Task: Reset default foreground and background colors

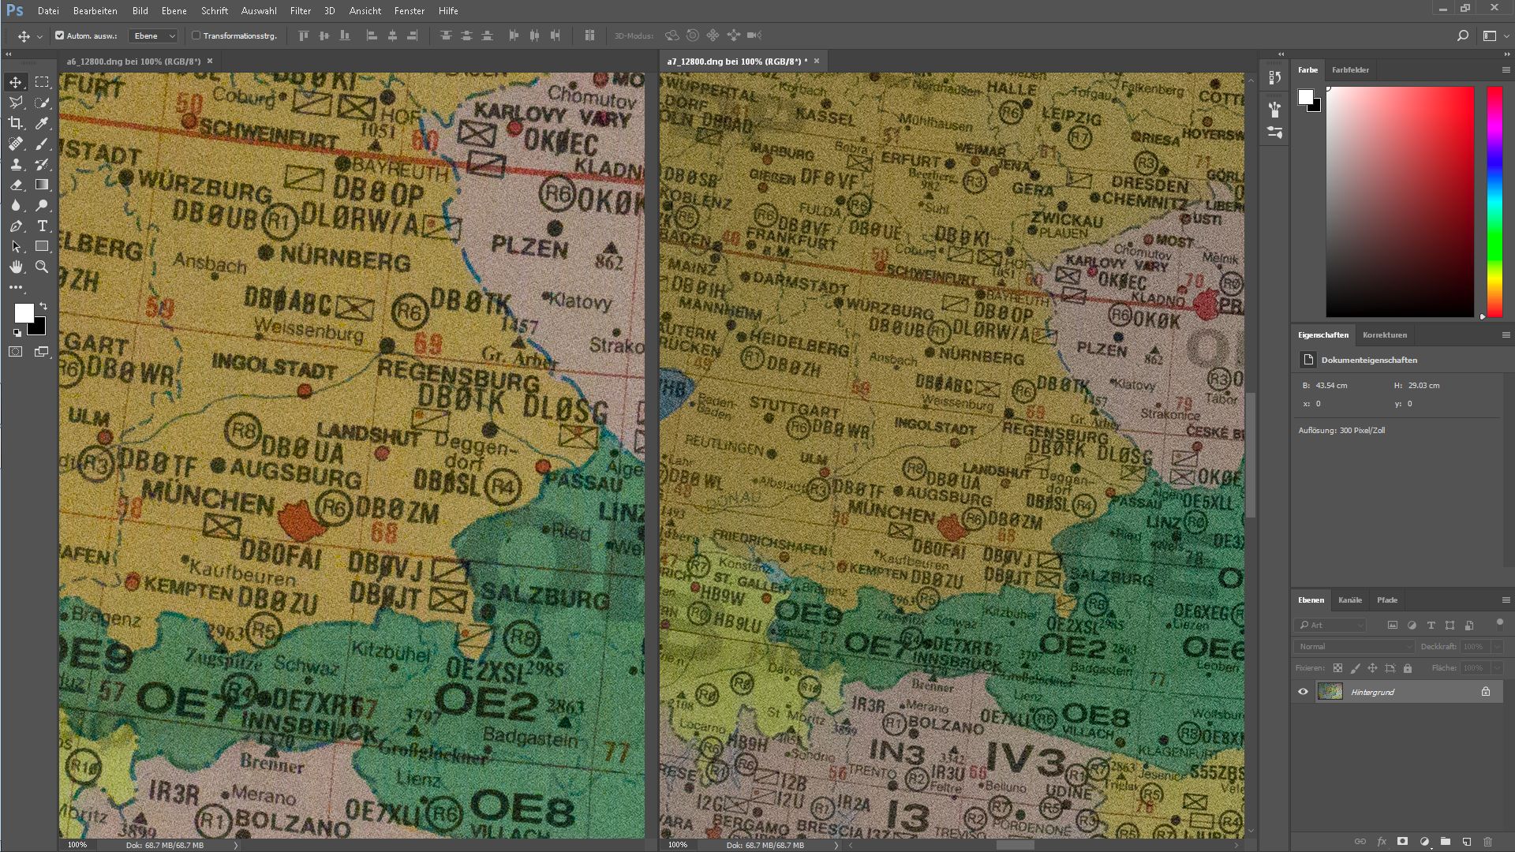Action: (x=17, y=333)
